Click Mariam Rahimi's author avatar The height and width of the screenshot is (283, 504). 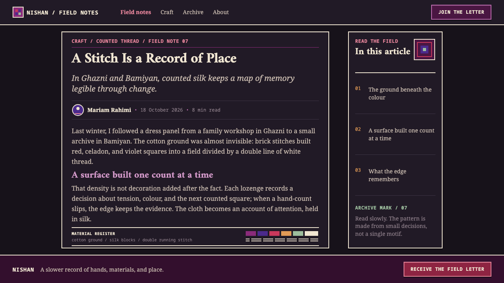[x=78, y=110]
